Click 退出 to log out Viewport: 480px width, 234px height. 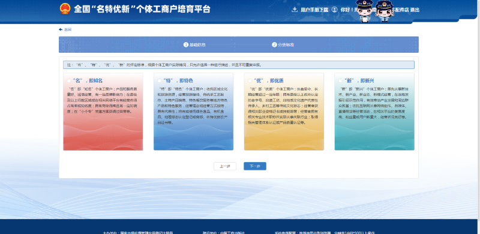coord(415,10)
